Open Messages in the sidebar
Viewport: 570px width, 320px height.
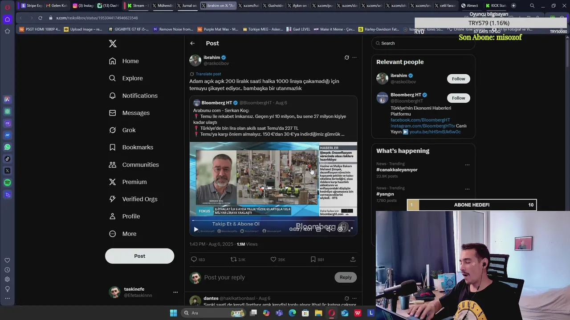tap(129, 113)
